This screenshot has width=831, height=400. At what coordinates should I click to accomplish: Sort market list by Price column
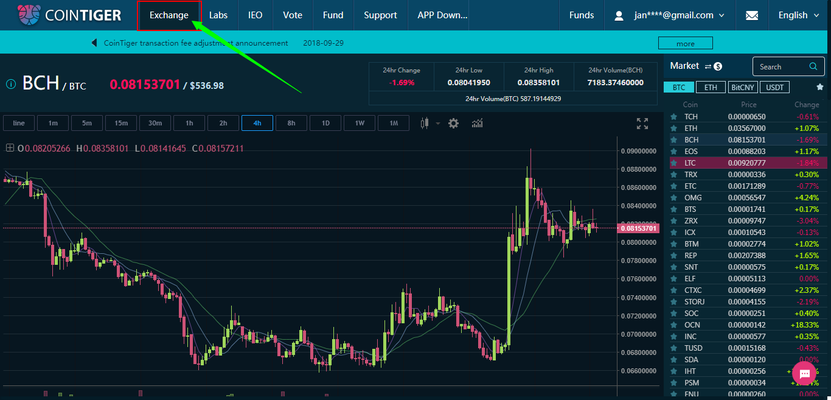[749, 105]
